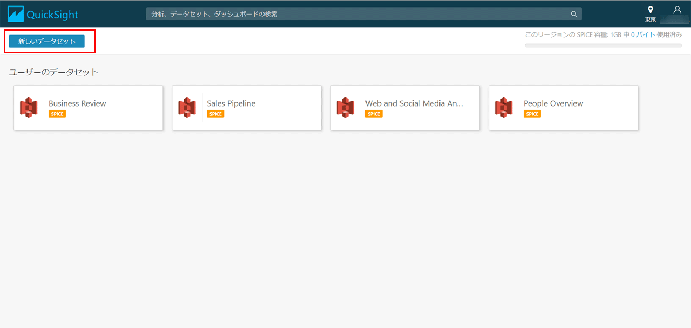691x328 pixels.
Task: Click the search magnifier icon
Action: pos(574,14)
